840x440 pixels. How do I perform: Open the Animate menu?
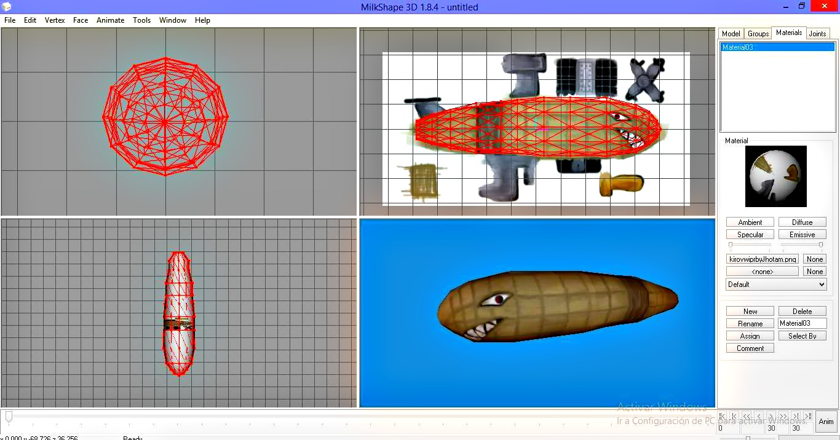(111, 20)
